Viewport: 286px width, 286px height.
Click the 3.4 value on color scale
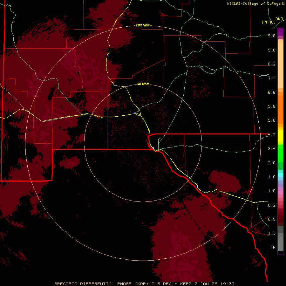[272, 149]
